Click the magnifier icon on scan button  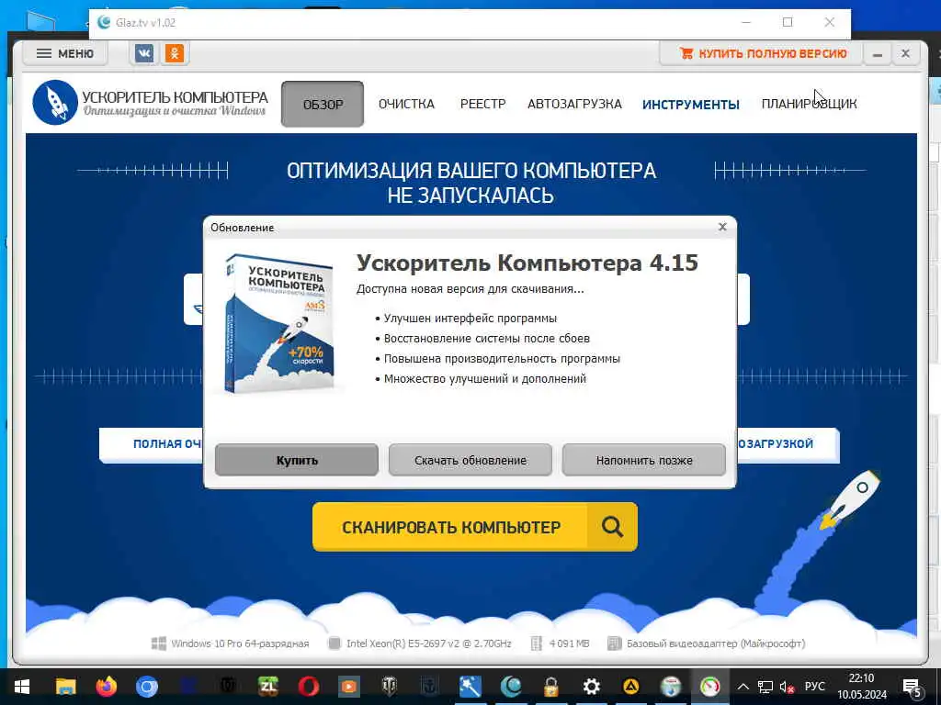[612, 527]
